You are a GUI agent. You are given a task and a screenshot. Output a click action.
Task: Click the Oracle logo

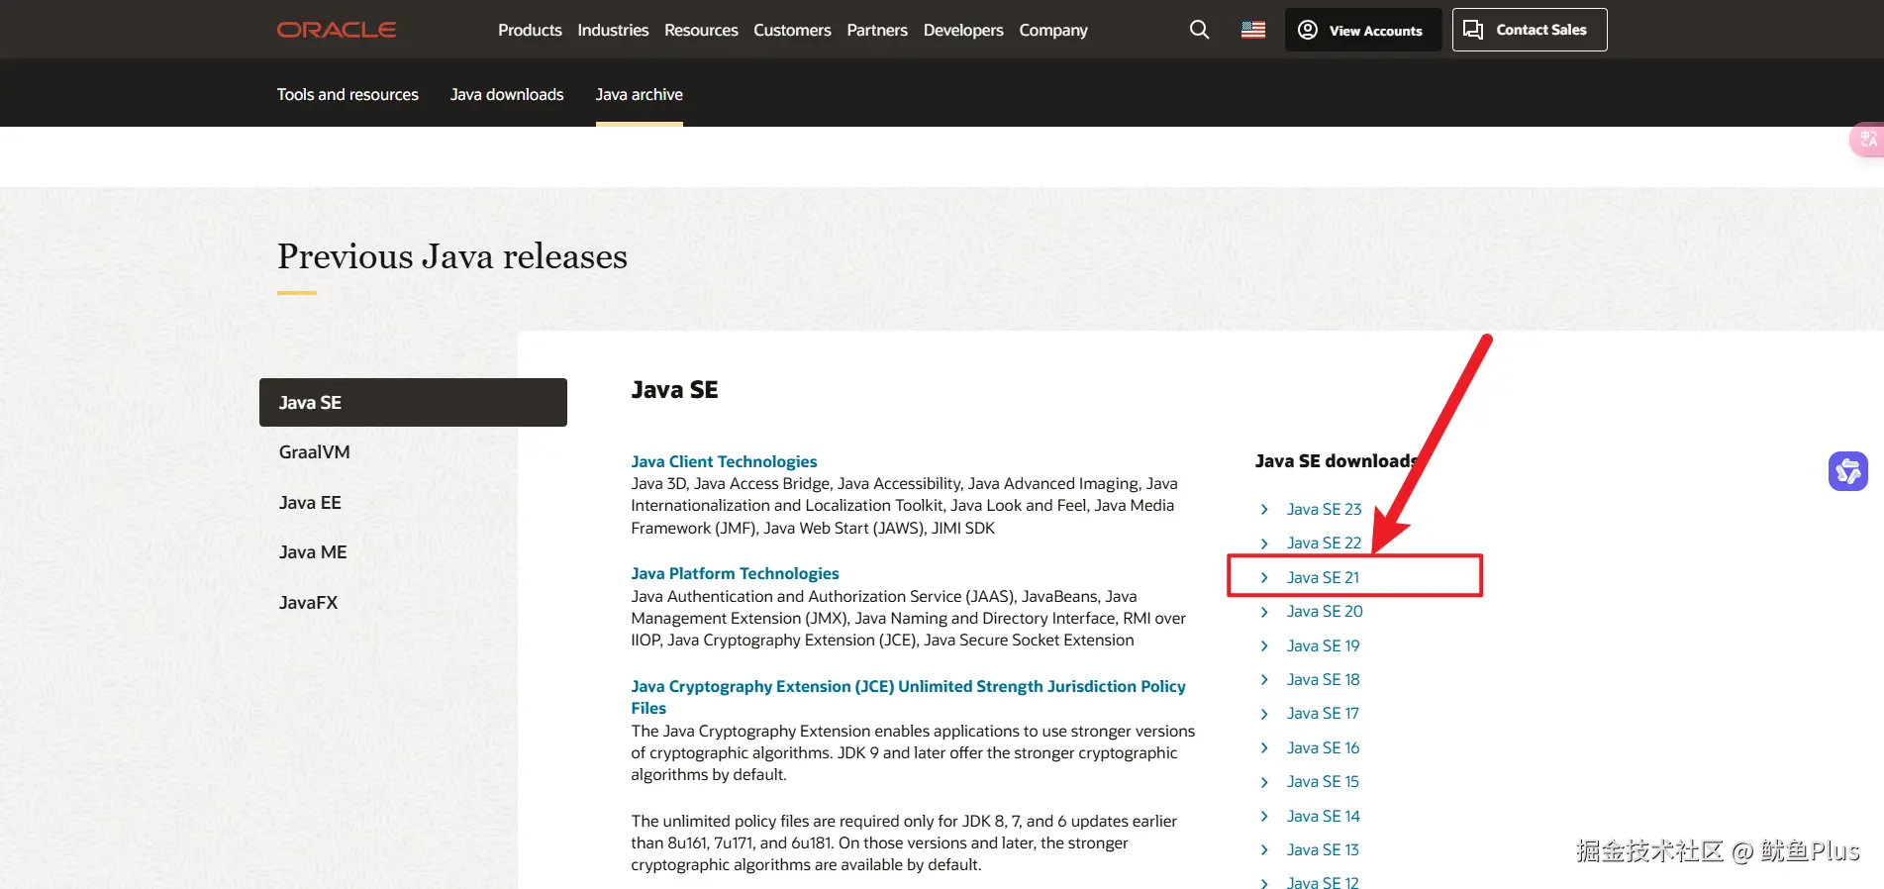tap(337, 30)
